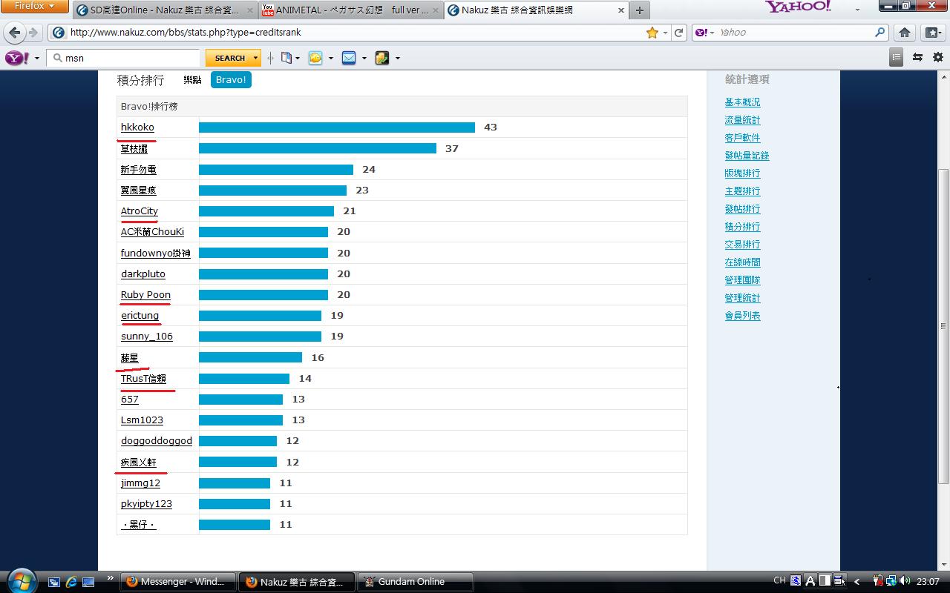The width and height of the screenshot is (950, 593).
Task: Switch to the ANIMETAL YouTube tab
Action: [350, 10]
